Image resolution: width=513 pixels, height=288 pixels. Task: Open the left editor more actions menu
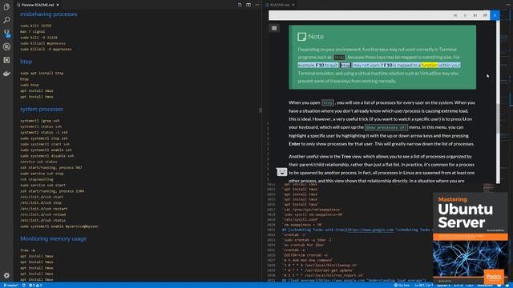(x=257, y=5)
